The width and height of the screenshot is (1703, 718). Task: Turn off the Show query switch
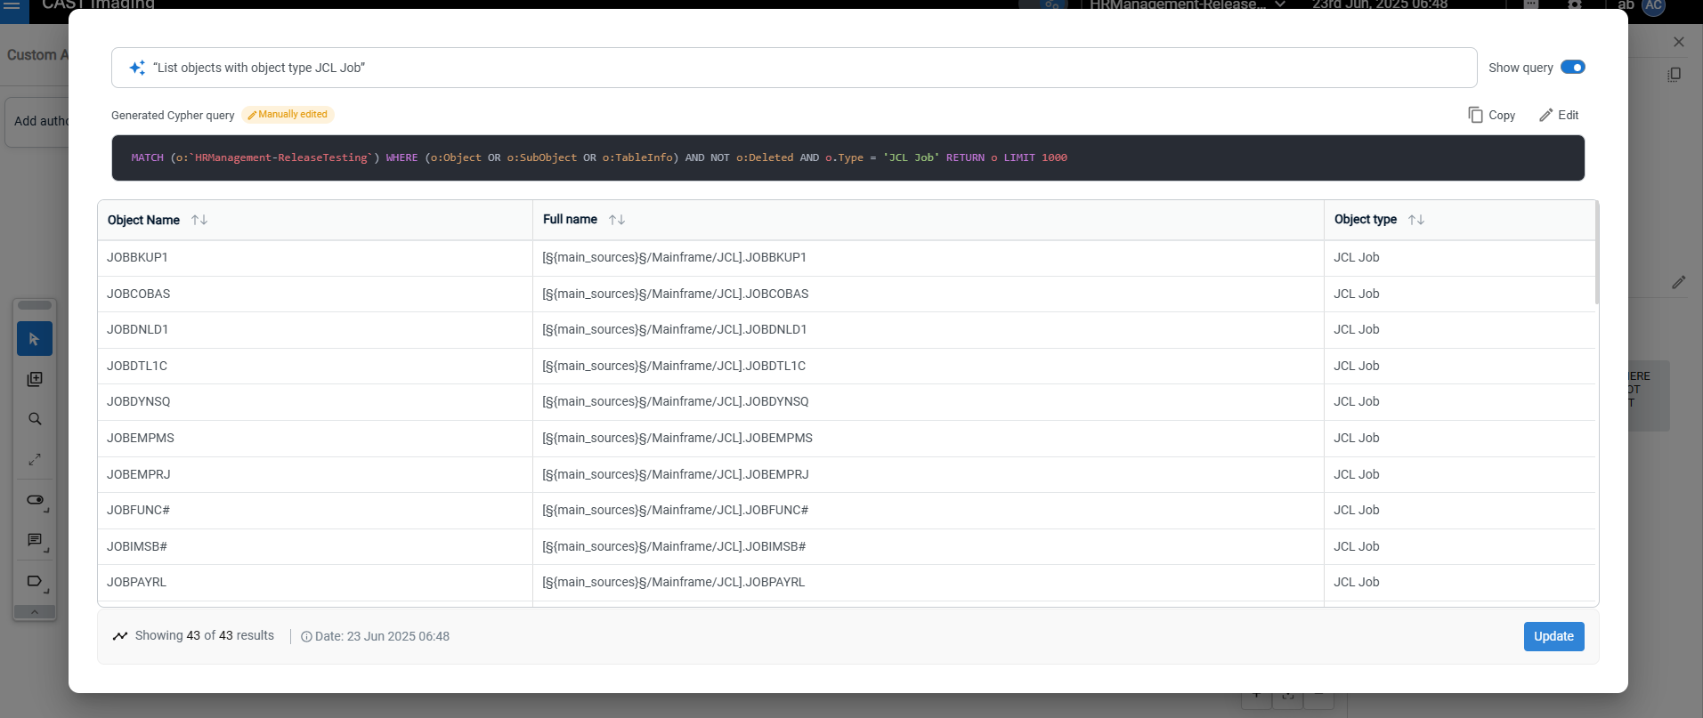[1573, 68]
